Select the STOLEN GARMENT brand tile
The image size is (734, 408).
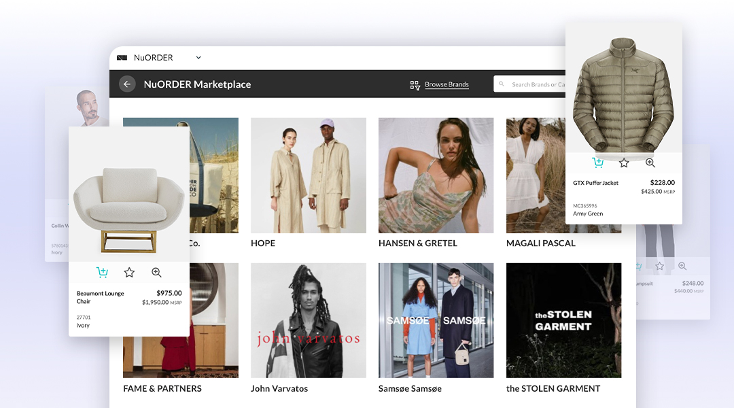tap(563, 320)
